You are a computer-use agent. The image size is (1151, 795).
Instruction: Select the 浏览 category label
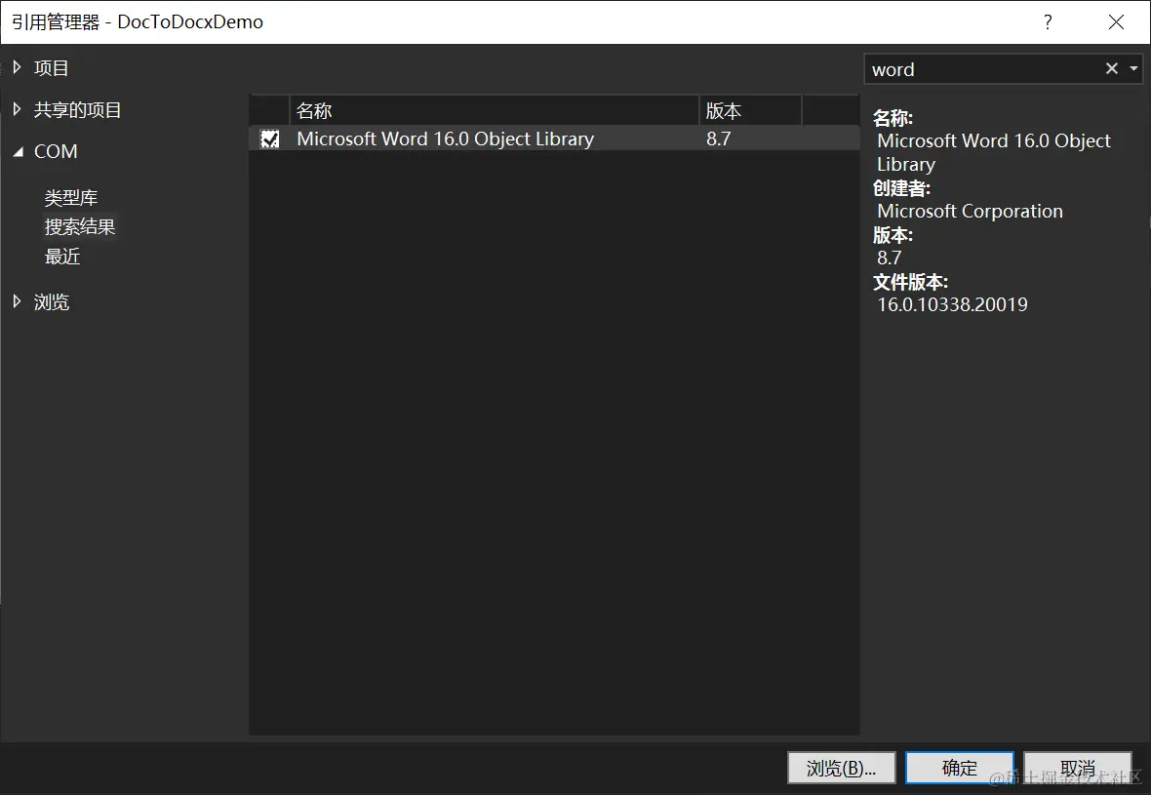(52, 301)
